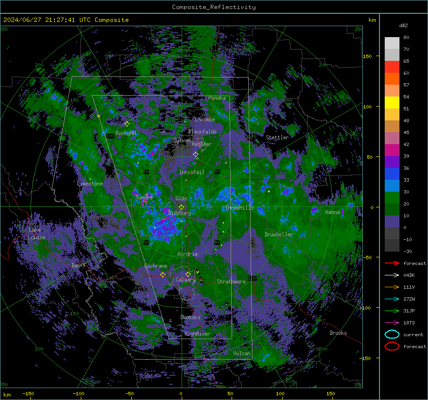Select the magenta 42 dBZ swatch
The width and height of the screenshot is (428, 400).
392,150
